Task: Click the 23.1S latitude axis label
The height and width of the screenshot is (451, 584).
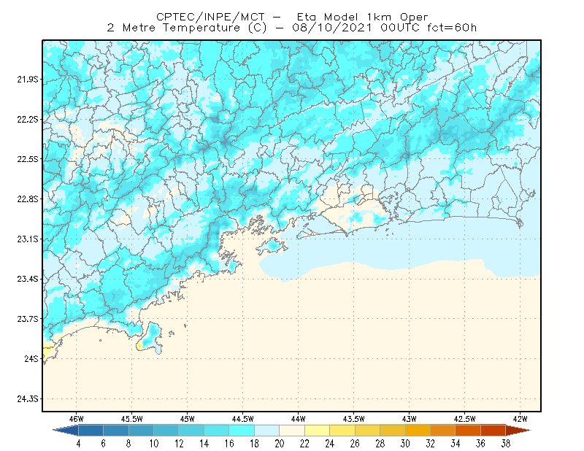Action: (x=28, y=239)
